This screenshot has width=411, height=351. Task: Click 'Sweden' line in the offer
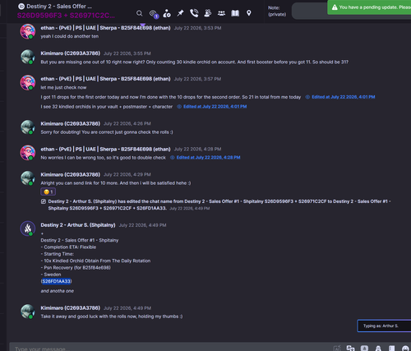click(x=51, y=275)
